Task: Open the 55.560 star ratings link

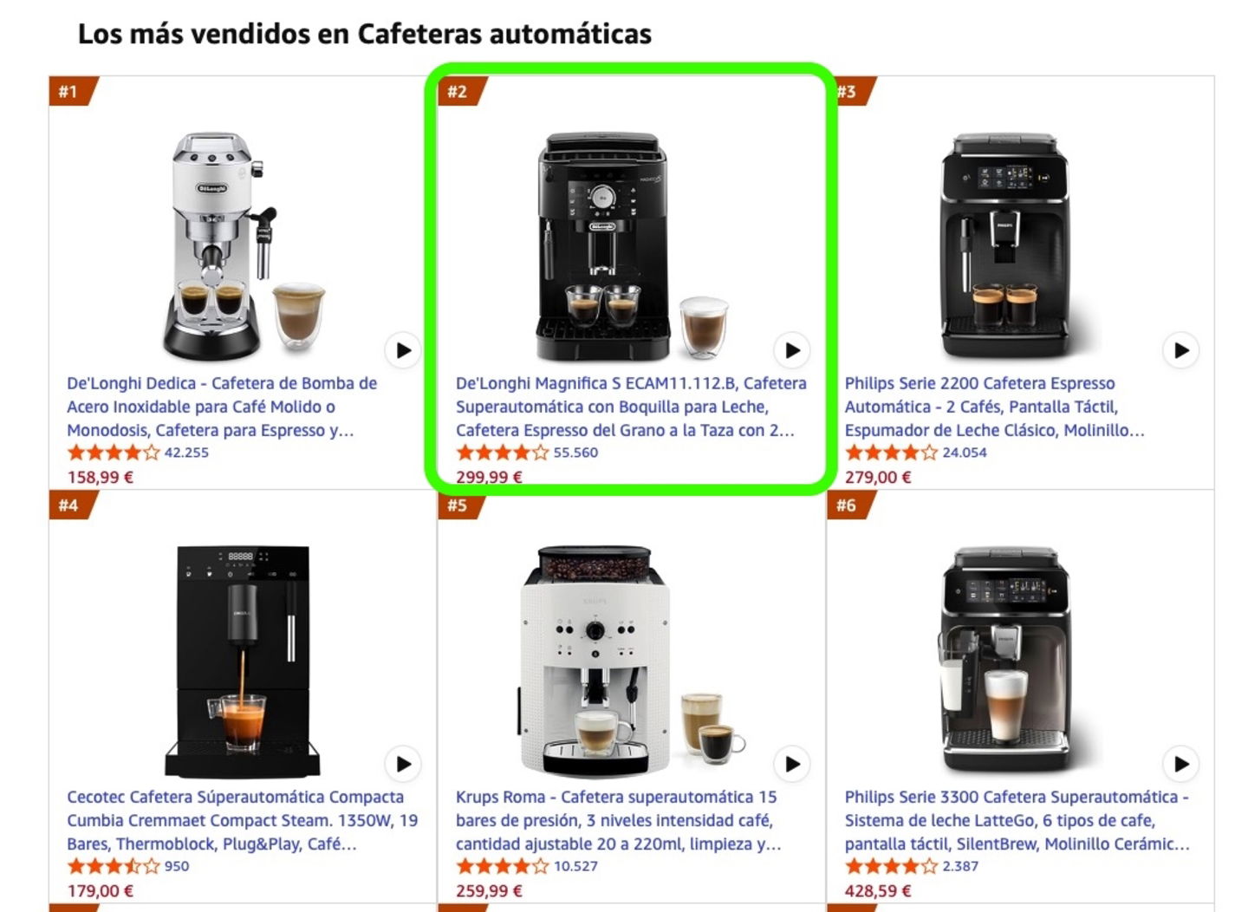Action: [527, 453]
